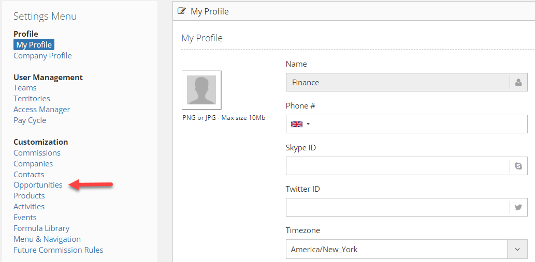The width and height of the screenshot is (535, 262).
Task: Click the profile avatar placeholder image
Action: pos(201,90)
